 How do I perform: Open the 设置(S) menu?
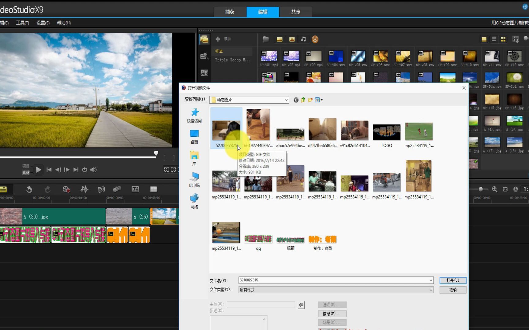[x=43, y=23]
